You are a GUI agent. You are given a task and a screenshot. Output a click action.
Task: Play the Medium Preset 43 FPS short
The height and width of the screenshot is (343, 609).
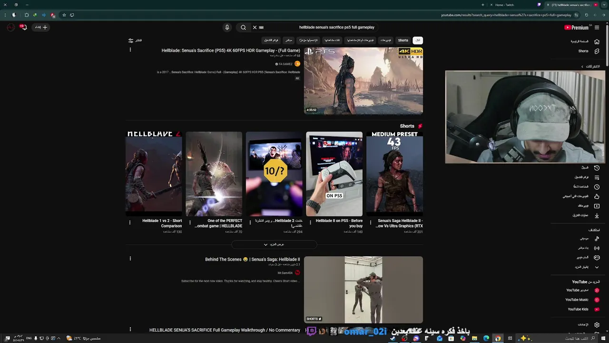click(x=394, y=174)
